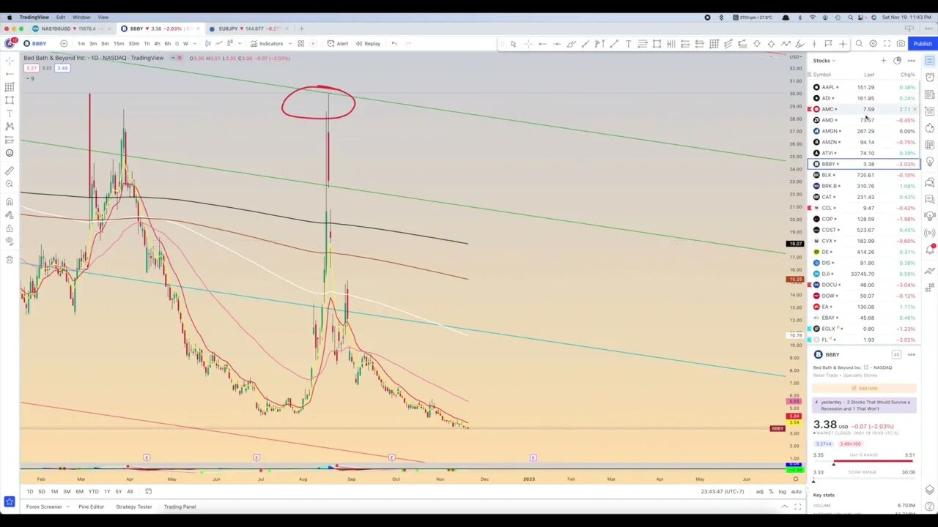The image size is (938, 527).
Task: Select the crosshair tool in left sidebar
Action: pyautogui.click(x=10, y=60)
